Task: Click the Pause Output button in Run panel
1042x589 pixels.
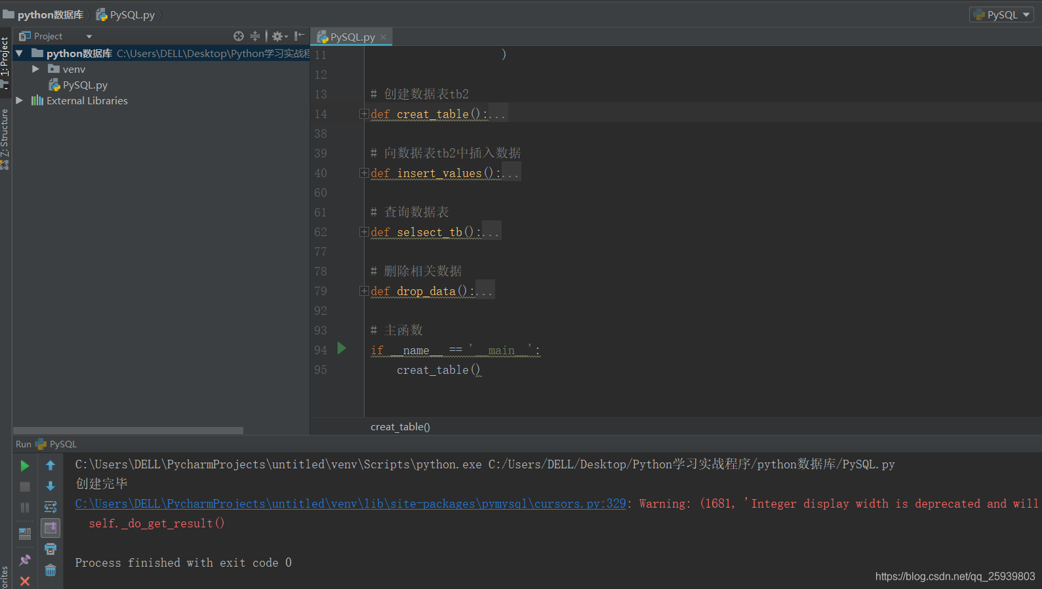Action: [25, 508]
